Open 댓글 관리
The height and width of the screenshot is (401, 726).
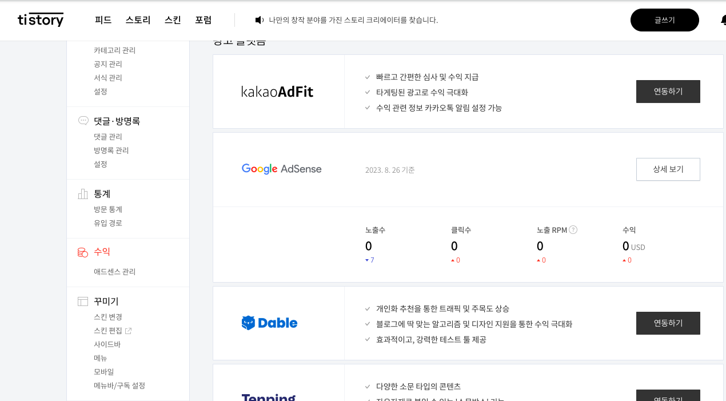(x=108, y=137)
